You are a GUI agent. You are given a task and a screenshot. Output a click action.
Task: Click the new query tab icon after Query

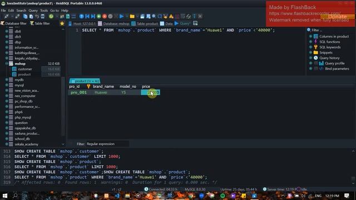pos(195,23)
